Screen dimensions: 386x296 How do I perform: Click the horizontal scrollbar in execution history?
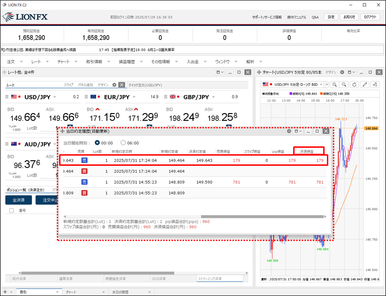click(x=194, y=217)
